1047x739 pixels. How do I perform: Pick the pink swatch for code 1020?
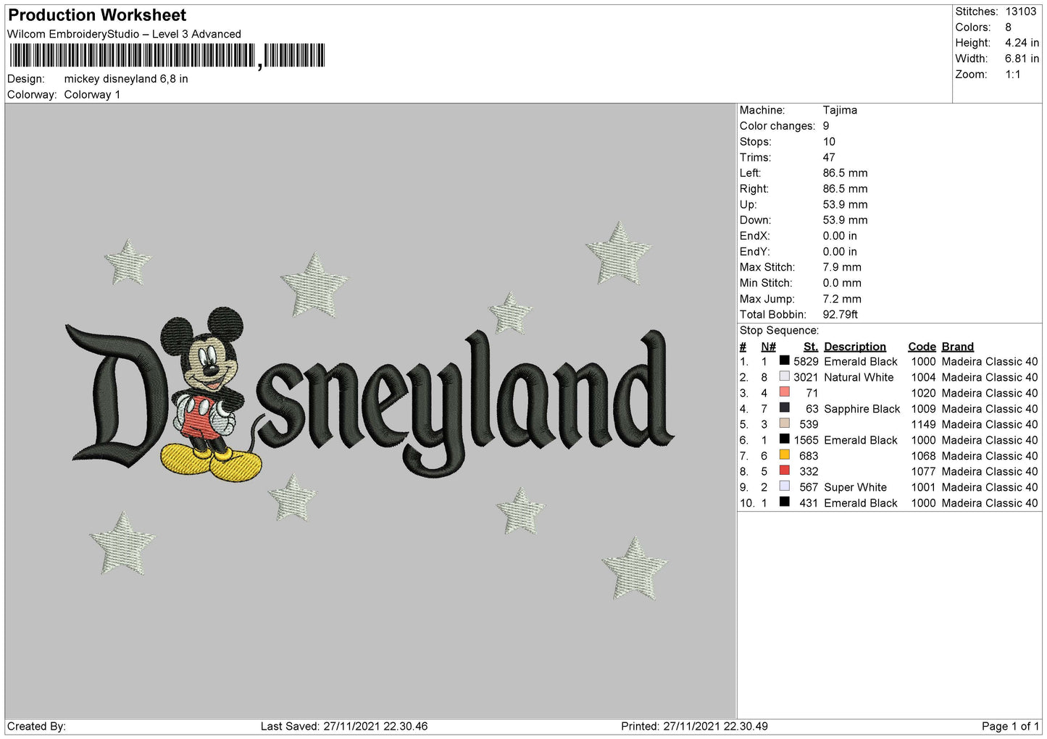(x=784, y=392)
